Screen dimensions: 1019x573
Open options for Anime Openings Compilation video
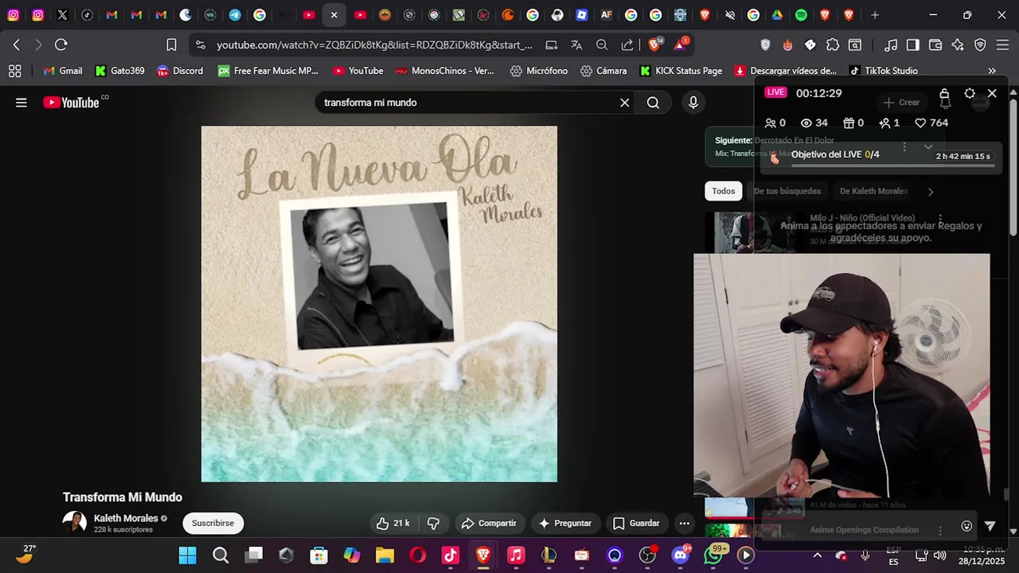point(940,530)
